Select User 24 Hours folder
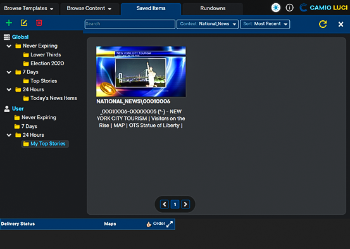Viewport: 350px width, 249px height. point(30,135)
